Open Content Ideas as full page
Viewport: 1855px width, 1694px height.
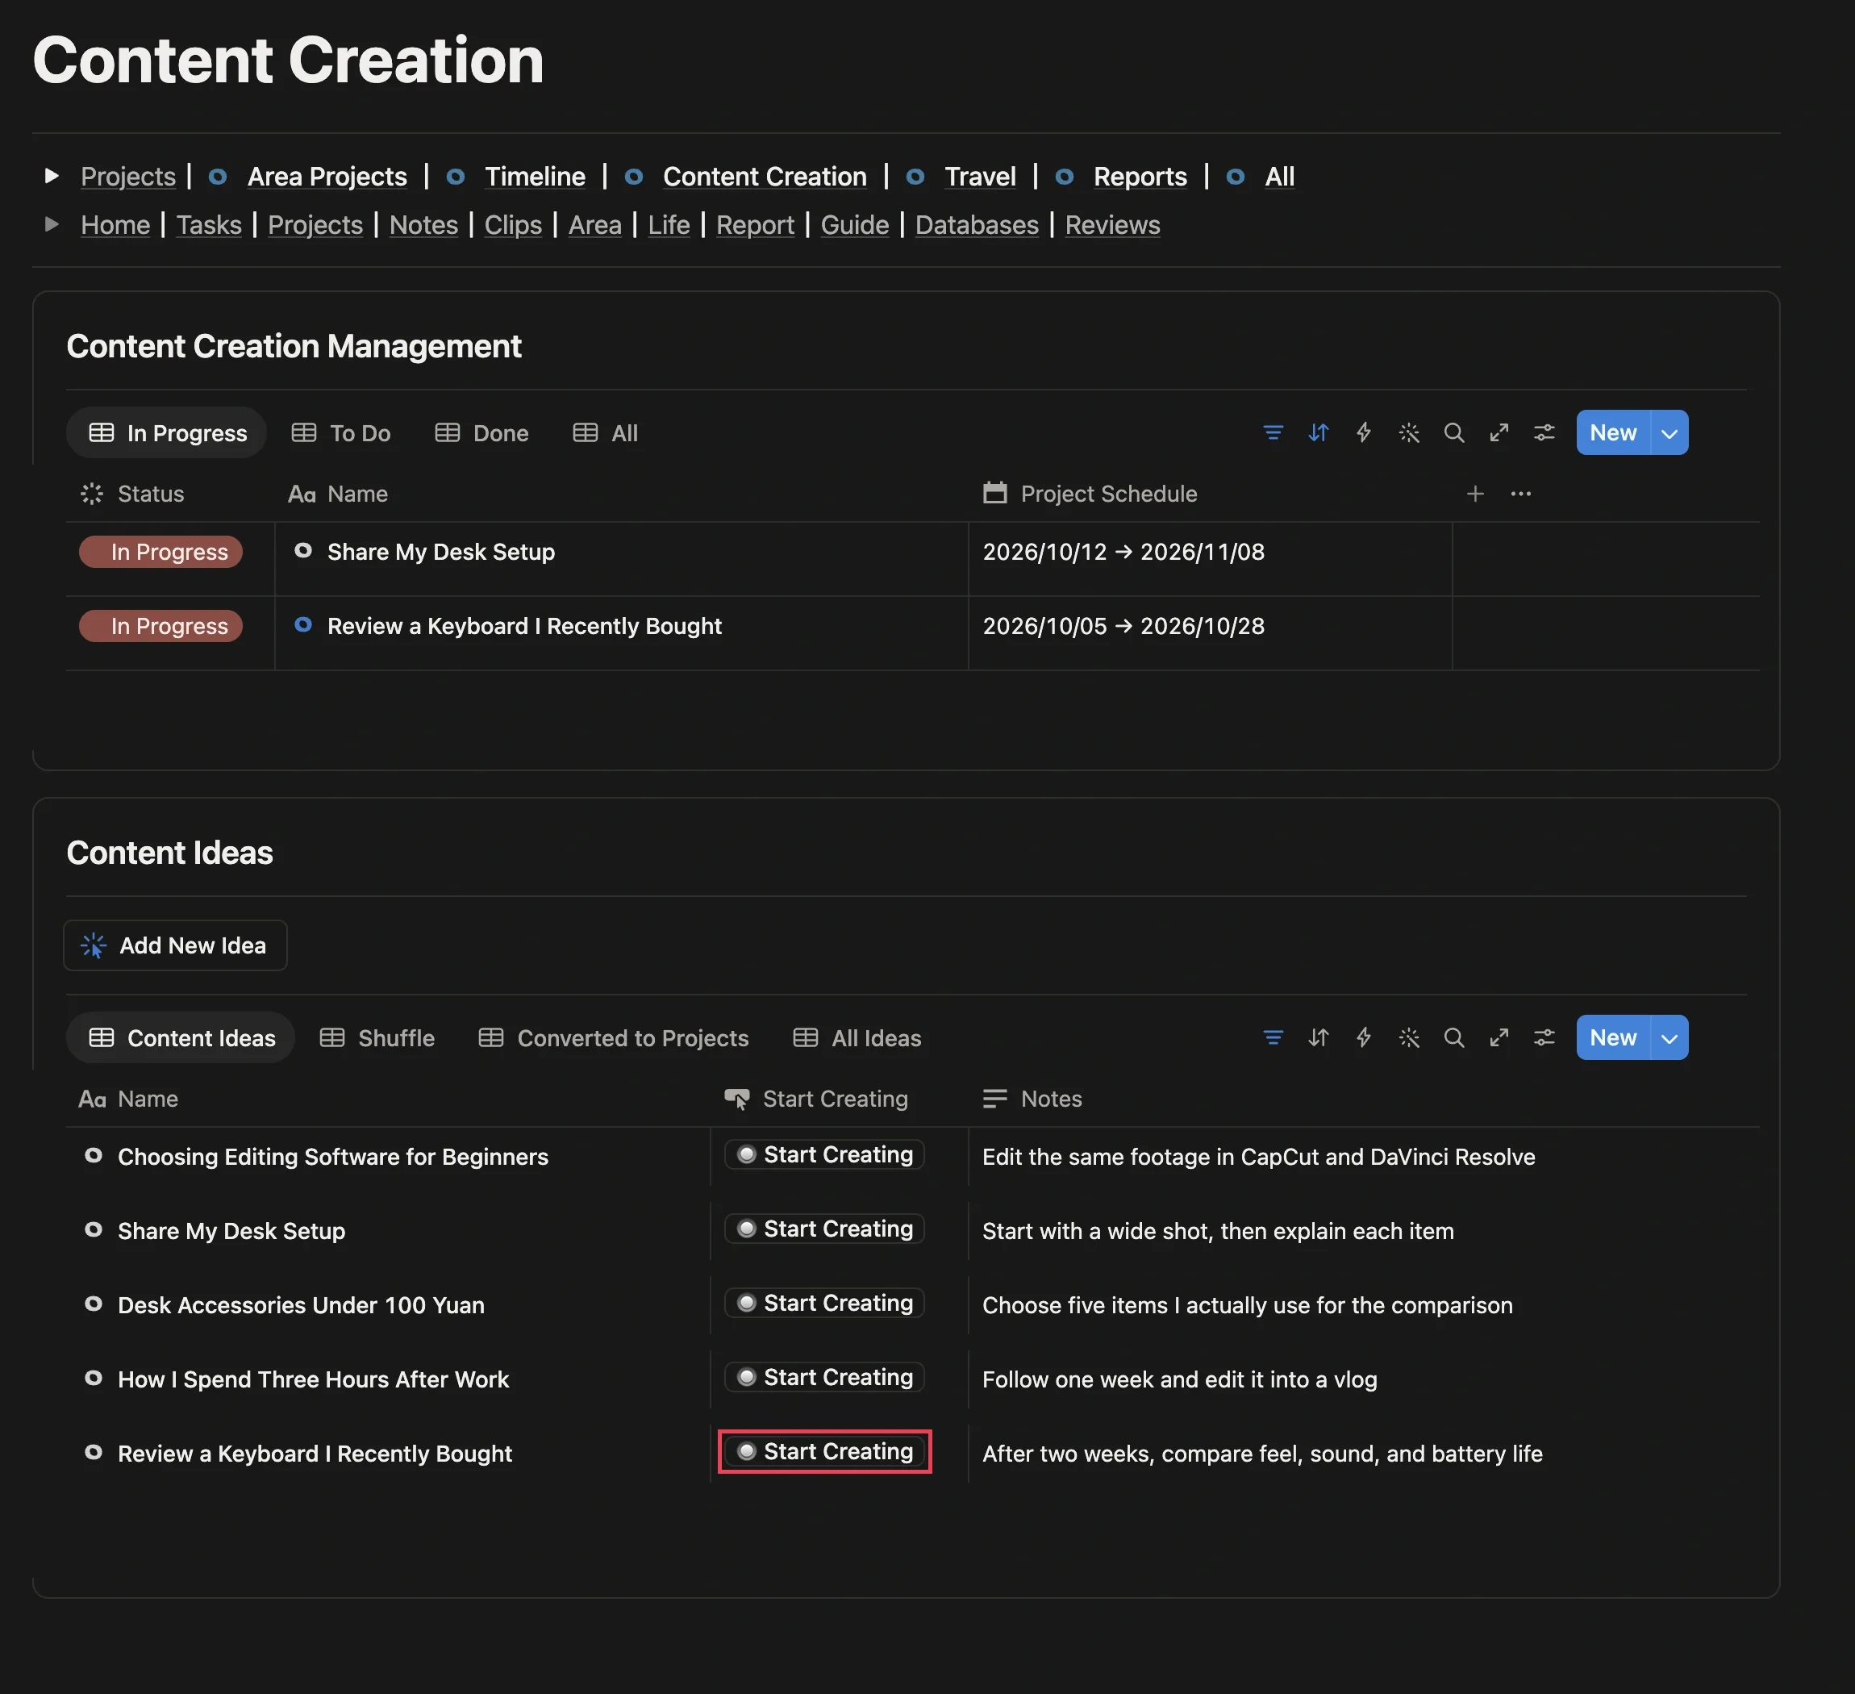[1499, 1038]
